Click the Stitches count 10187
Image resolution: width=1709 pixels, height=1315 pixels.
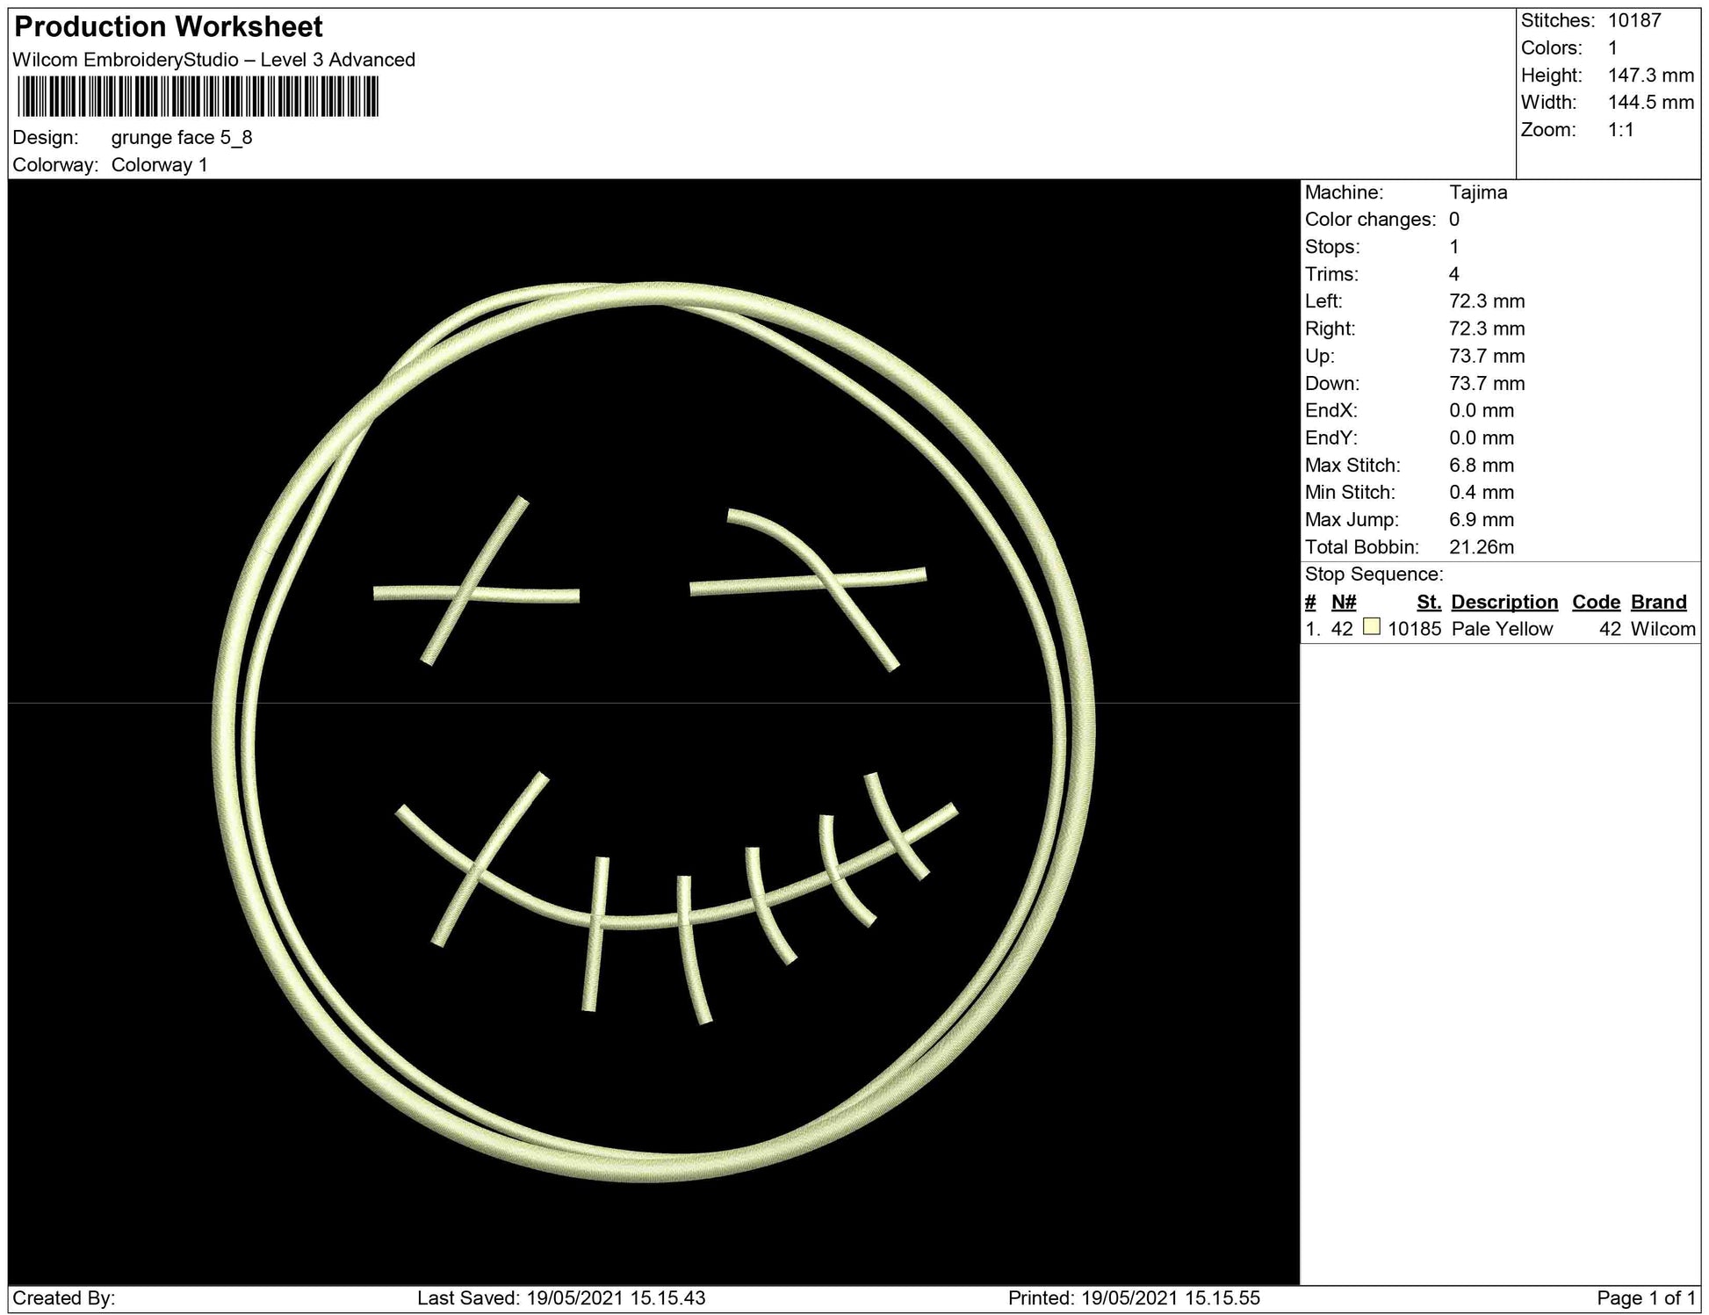pos(1634,20)
